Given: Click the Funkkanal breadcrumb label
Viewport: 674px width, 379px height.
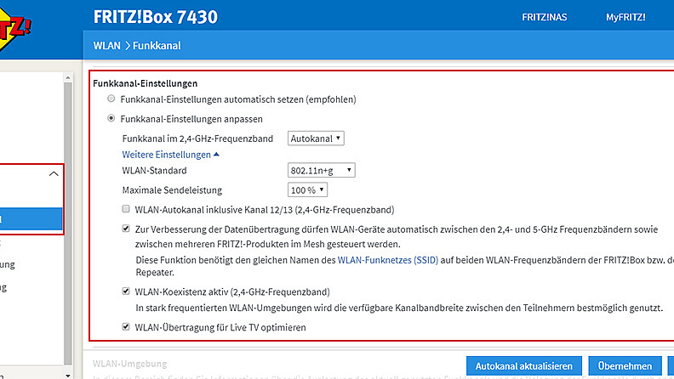Looking at the screenshot, I should [x=156, y=45].
